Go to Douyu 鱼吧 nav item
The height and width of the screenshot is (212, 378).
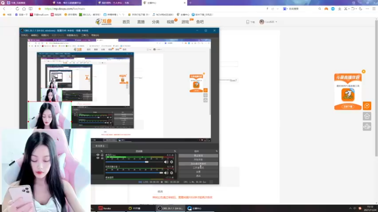coord(200,22)
